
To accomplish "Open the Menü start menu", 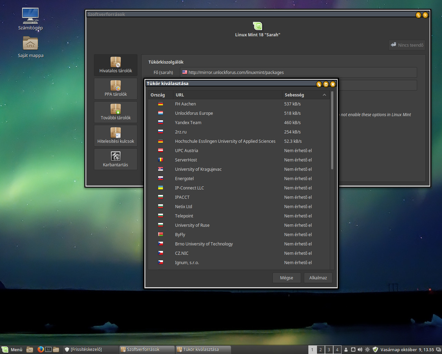I will click(12, 350).
